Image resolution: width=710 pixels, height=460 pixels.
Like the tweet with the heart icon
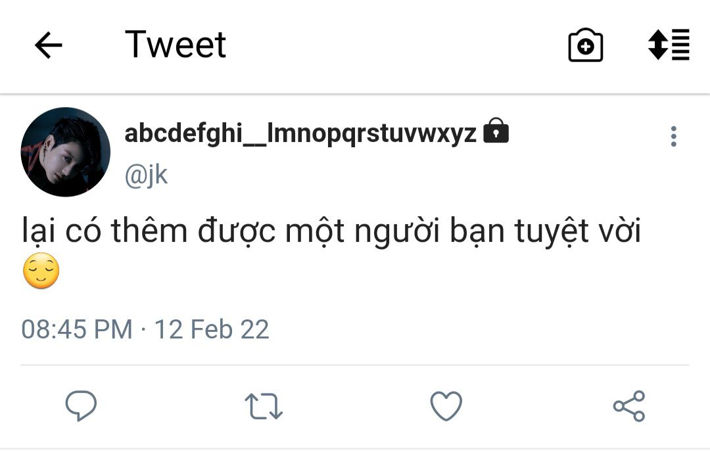tap(446, 405)
